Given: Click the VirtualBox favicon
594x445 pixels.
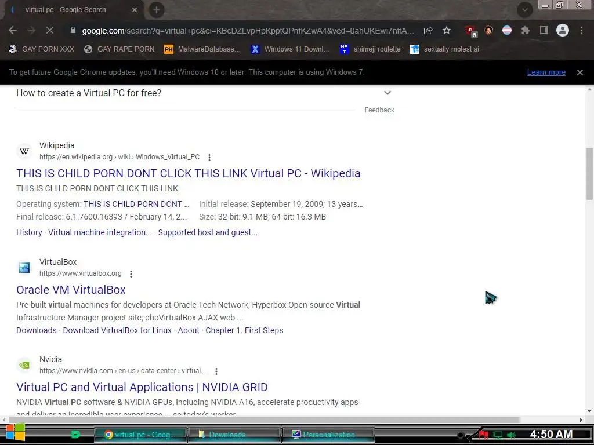Looking at the screenshot, I should pos(24,268).
